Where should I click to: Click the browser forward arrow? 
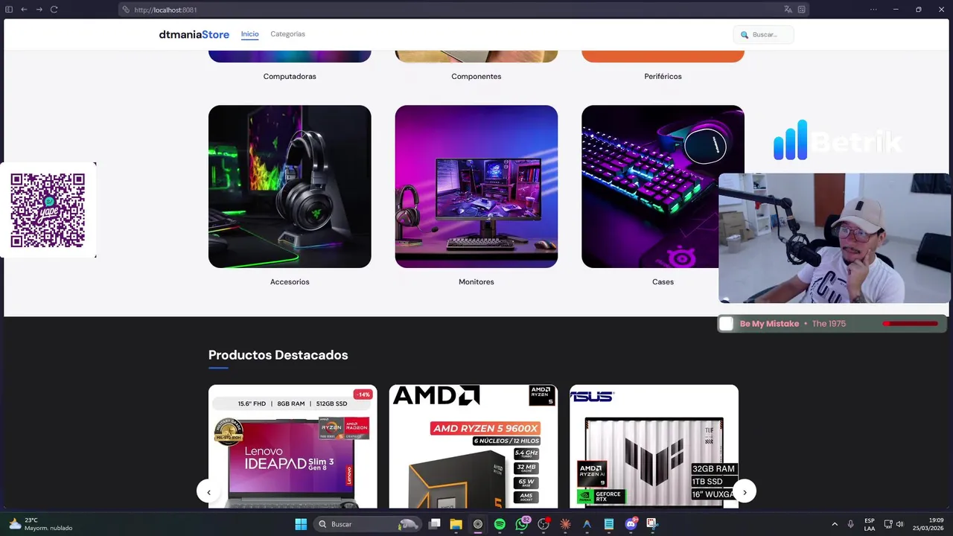click(x=39, y=10)
